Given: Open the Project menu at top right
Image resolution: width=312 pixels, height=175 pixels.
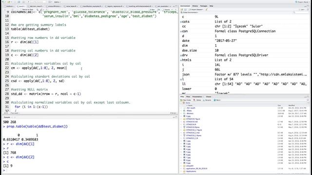Looking at the screenshot, I should click(x=302, y=2).
